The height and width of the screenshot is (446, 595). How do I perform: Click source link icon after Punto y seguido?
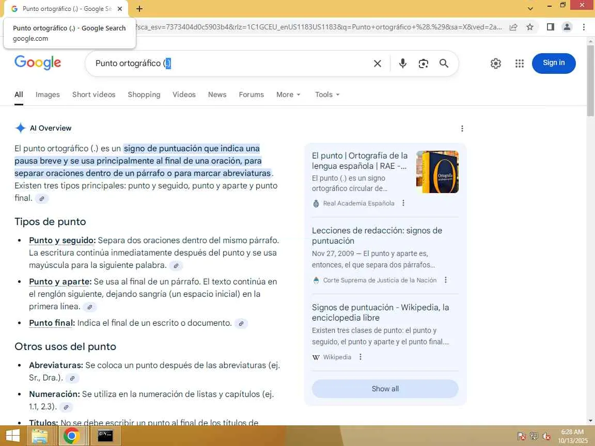[x=176, y=265]
